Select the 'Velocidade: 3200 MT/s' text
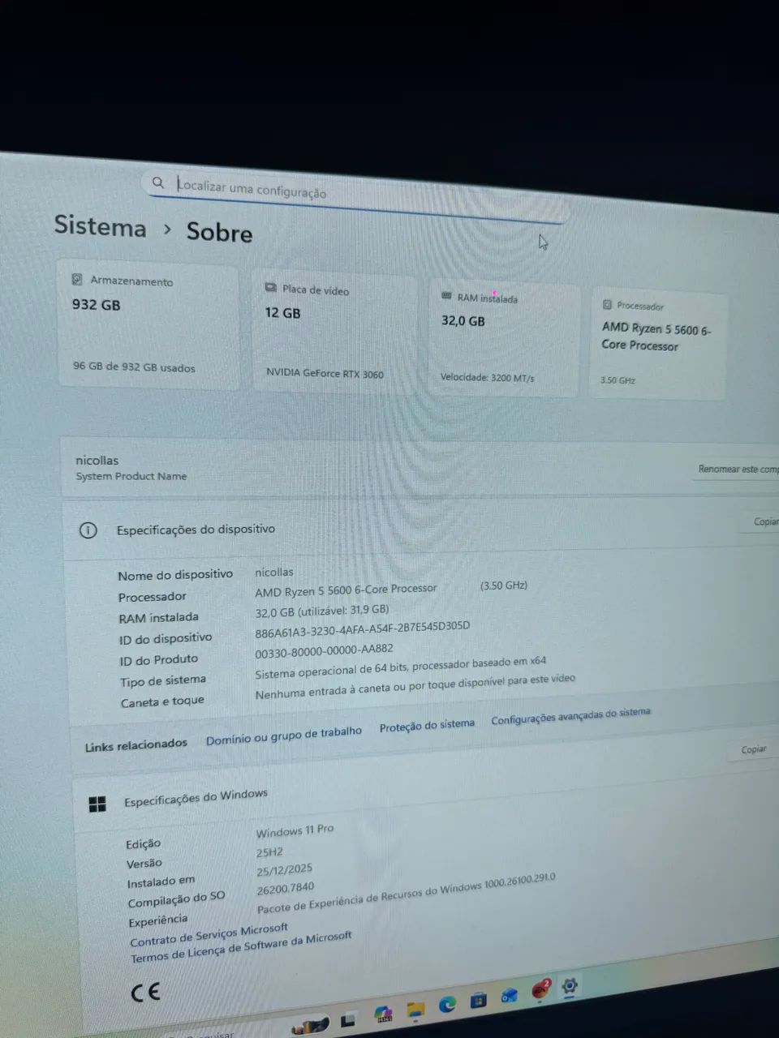This screenshot has height=1038, width=779. click(487, 377)
